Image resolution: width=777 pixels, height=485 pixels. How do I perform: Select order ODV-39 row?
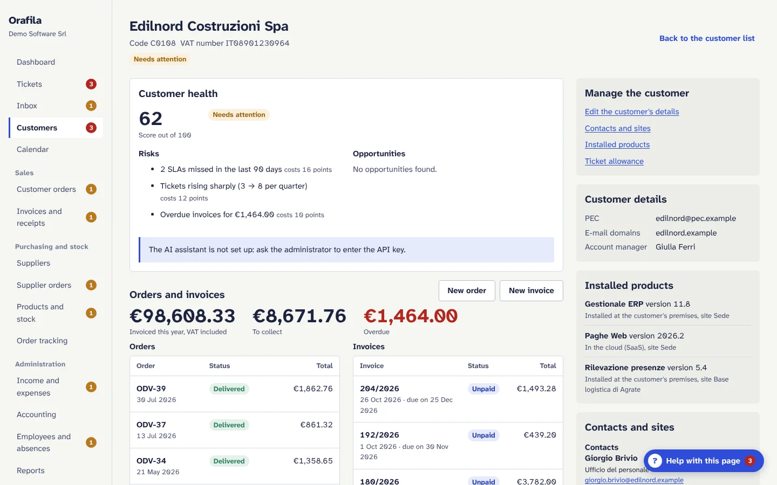click(x=235, y=394)
